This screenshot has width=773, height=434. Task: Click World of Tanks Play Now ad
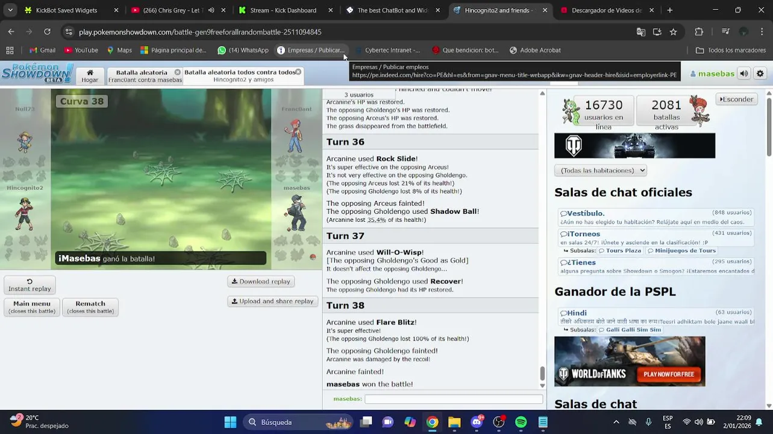point(630,361)
